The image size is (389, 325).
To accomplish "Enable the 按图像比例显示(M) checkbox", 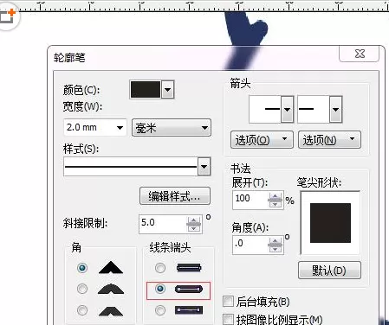I will 228,319.
